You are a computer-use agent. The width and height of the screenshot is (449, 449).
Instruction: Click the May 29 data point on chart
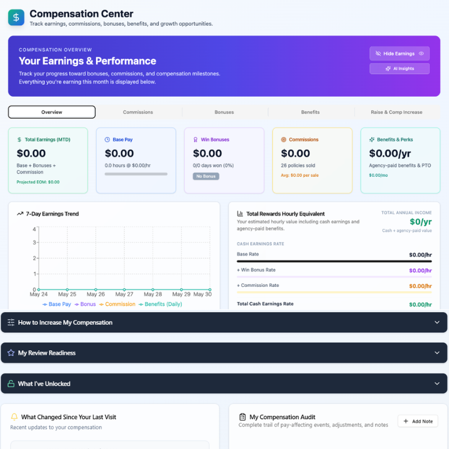click(181, 290)
